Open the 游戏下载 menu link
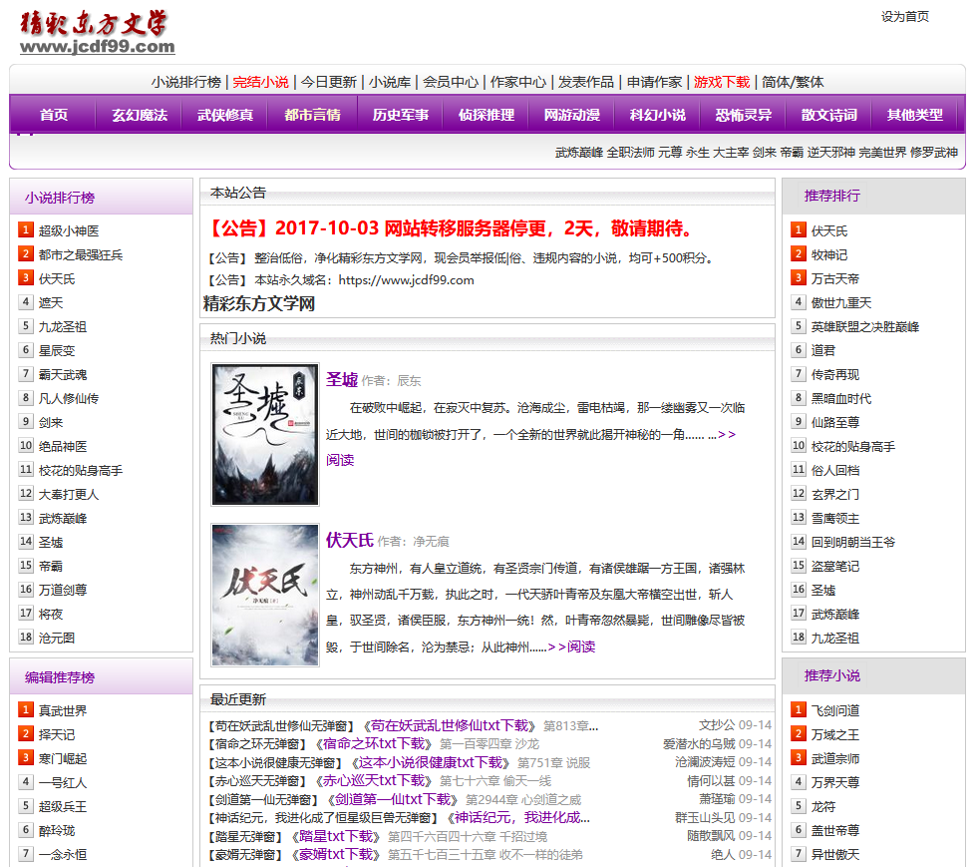 pos(721,82)
